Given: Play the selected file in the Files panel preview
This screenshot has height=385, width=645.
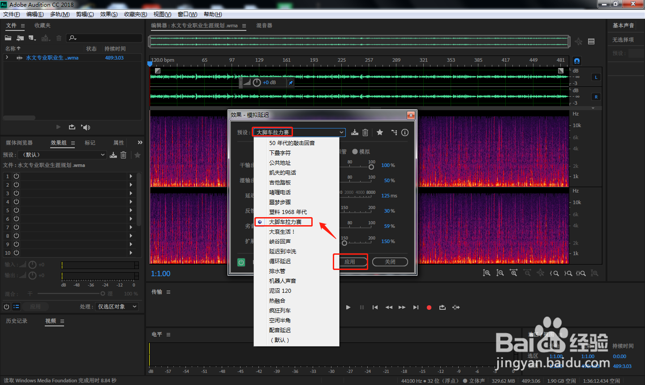Looking at the screenshot, I should pos(58,127).
